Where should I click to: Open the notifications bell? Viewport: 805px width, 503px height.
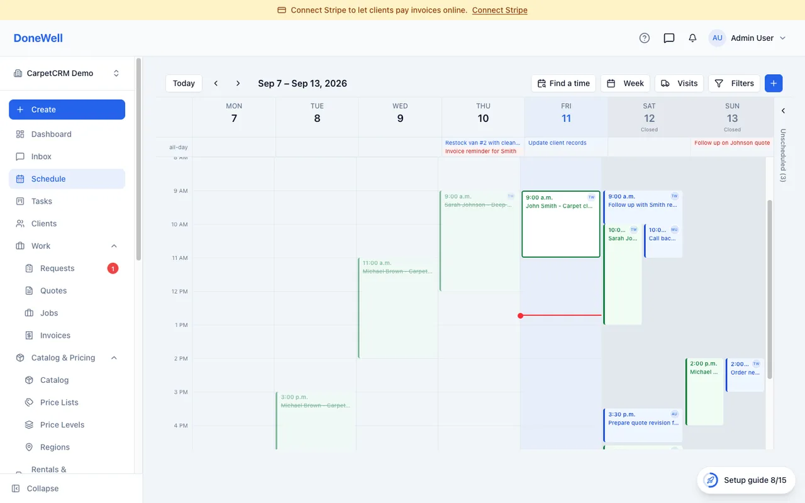692,38
